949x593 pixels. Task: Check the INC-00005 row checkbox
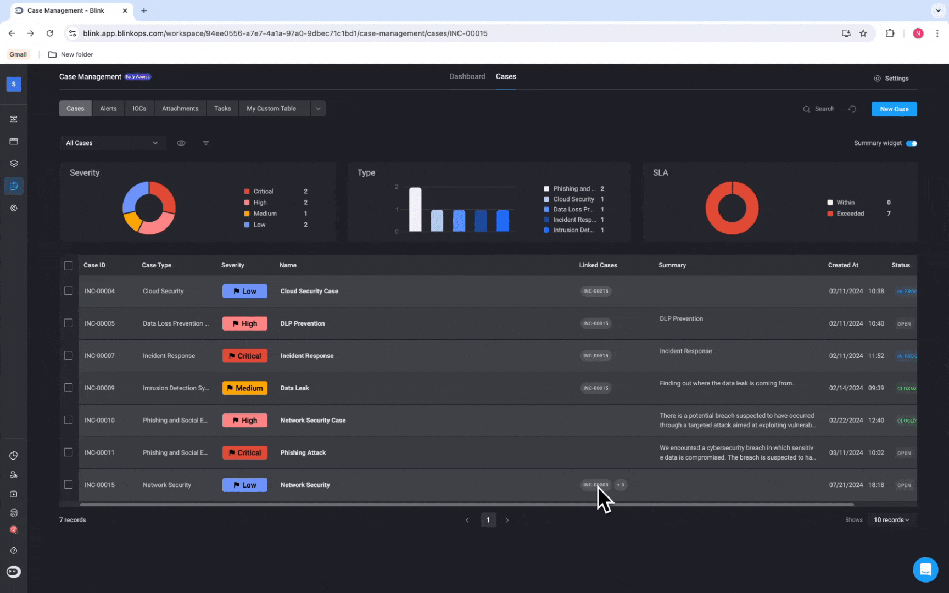point(68,323)
